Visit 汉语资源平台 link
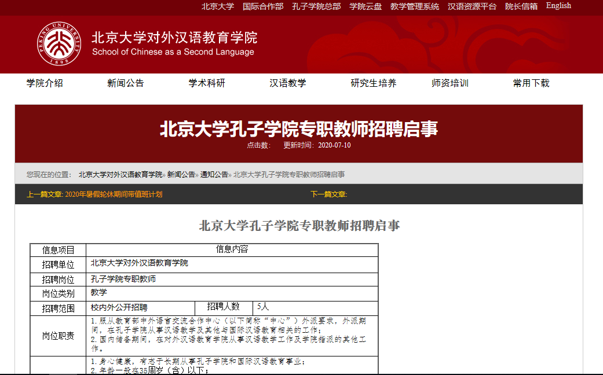Image resolution: width=603 pixels, height=375 pixels. (x=472, y=6)
